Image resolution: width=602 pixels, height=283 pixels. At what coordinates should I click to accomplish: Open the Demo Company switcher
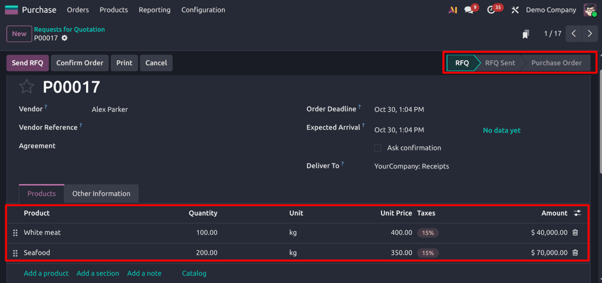tap(551, 10)
